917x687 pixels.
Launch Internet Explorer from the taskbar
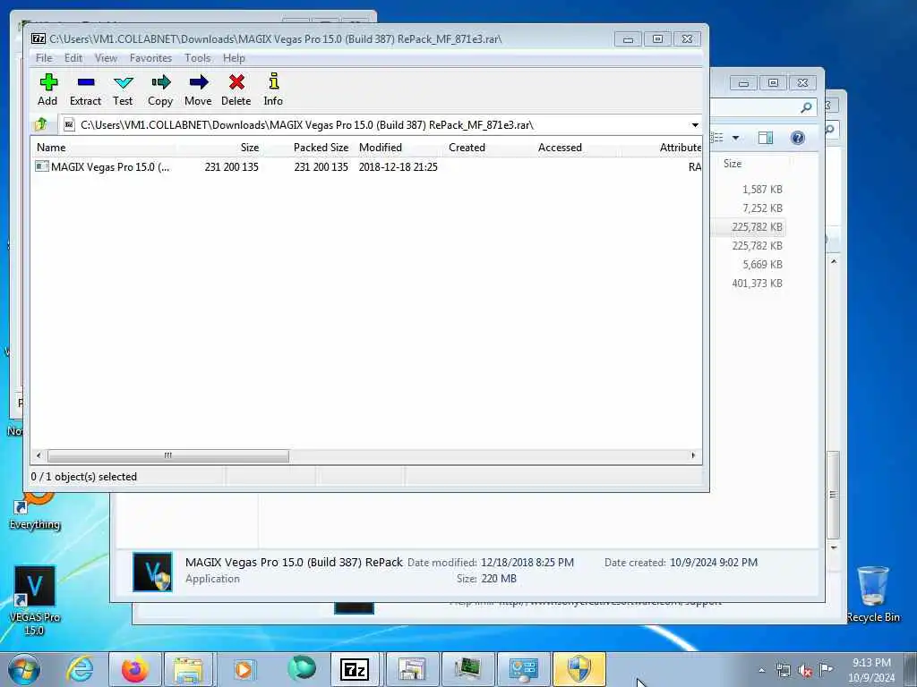pos(80,669)
